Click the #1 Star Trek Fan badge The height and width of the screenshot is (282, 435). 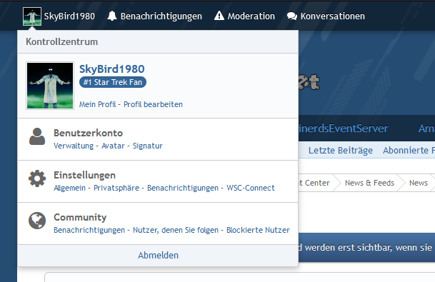[x=113, y=82]
